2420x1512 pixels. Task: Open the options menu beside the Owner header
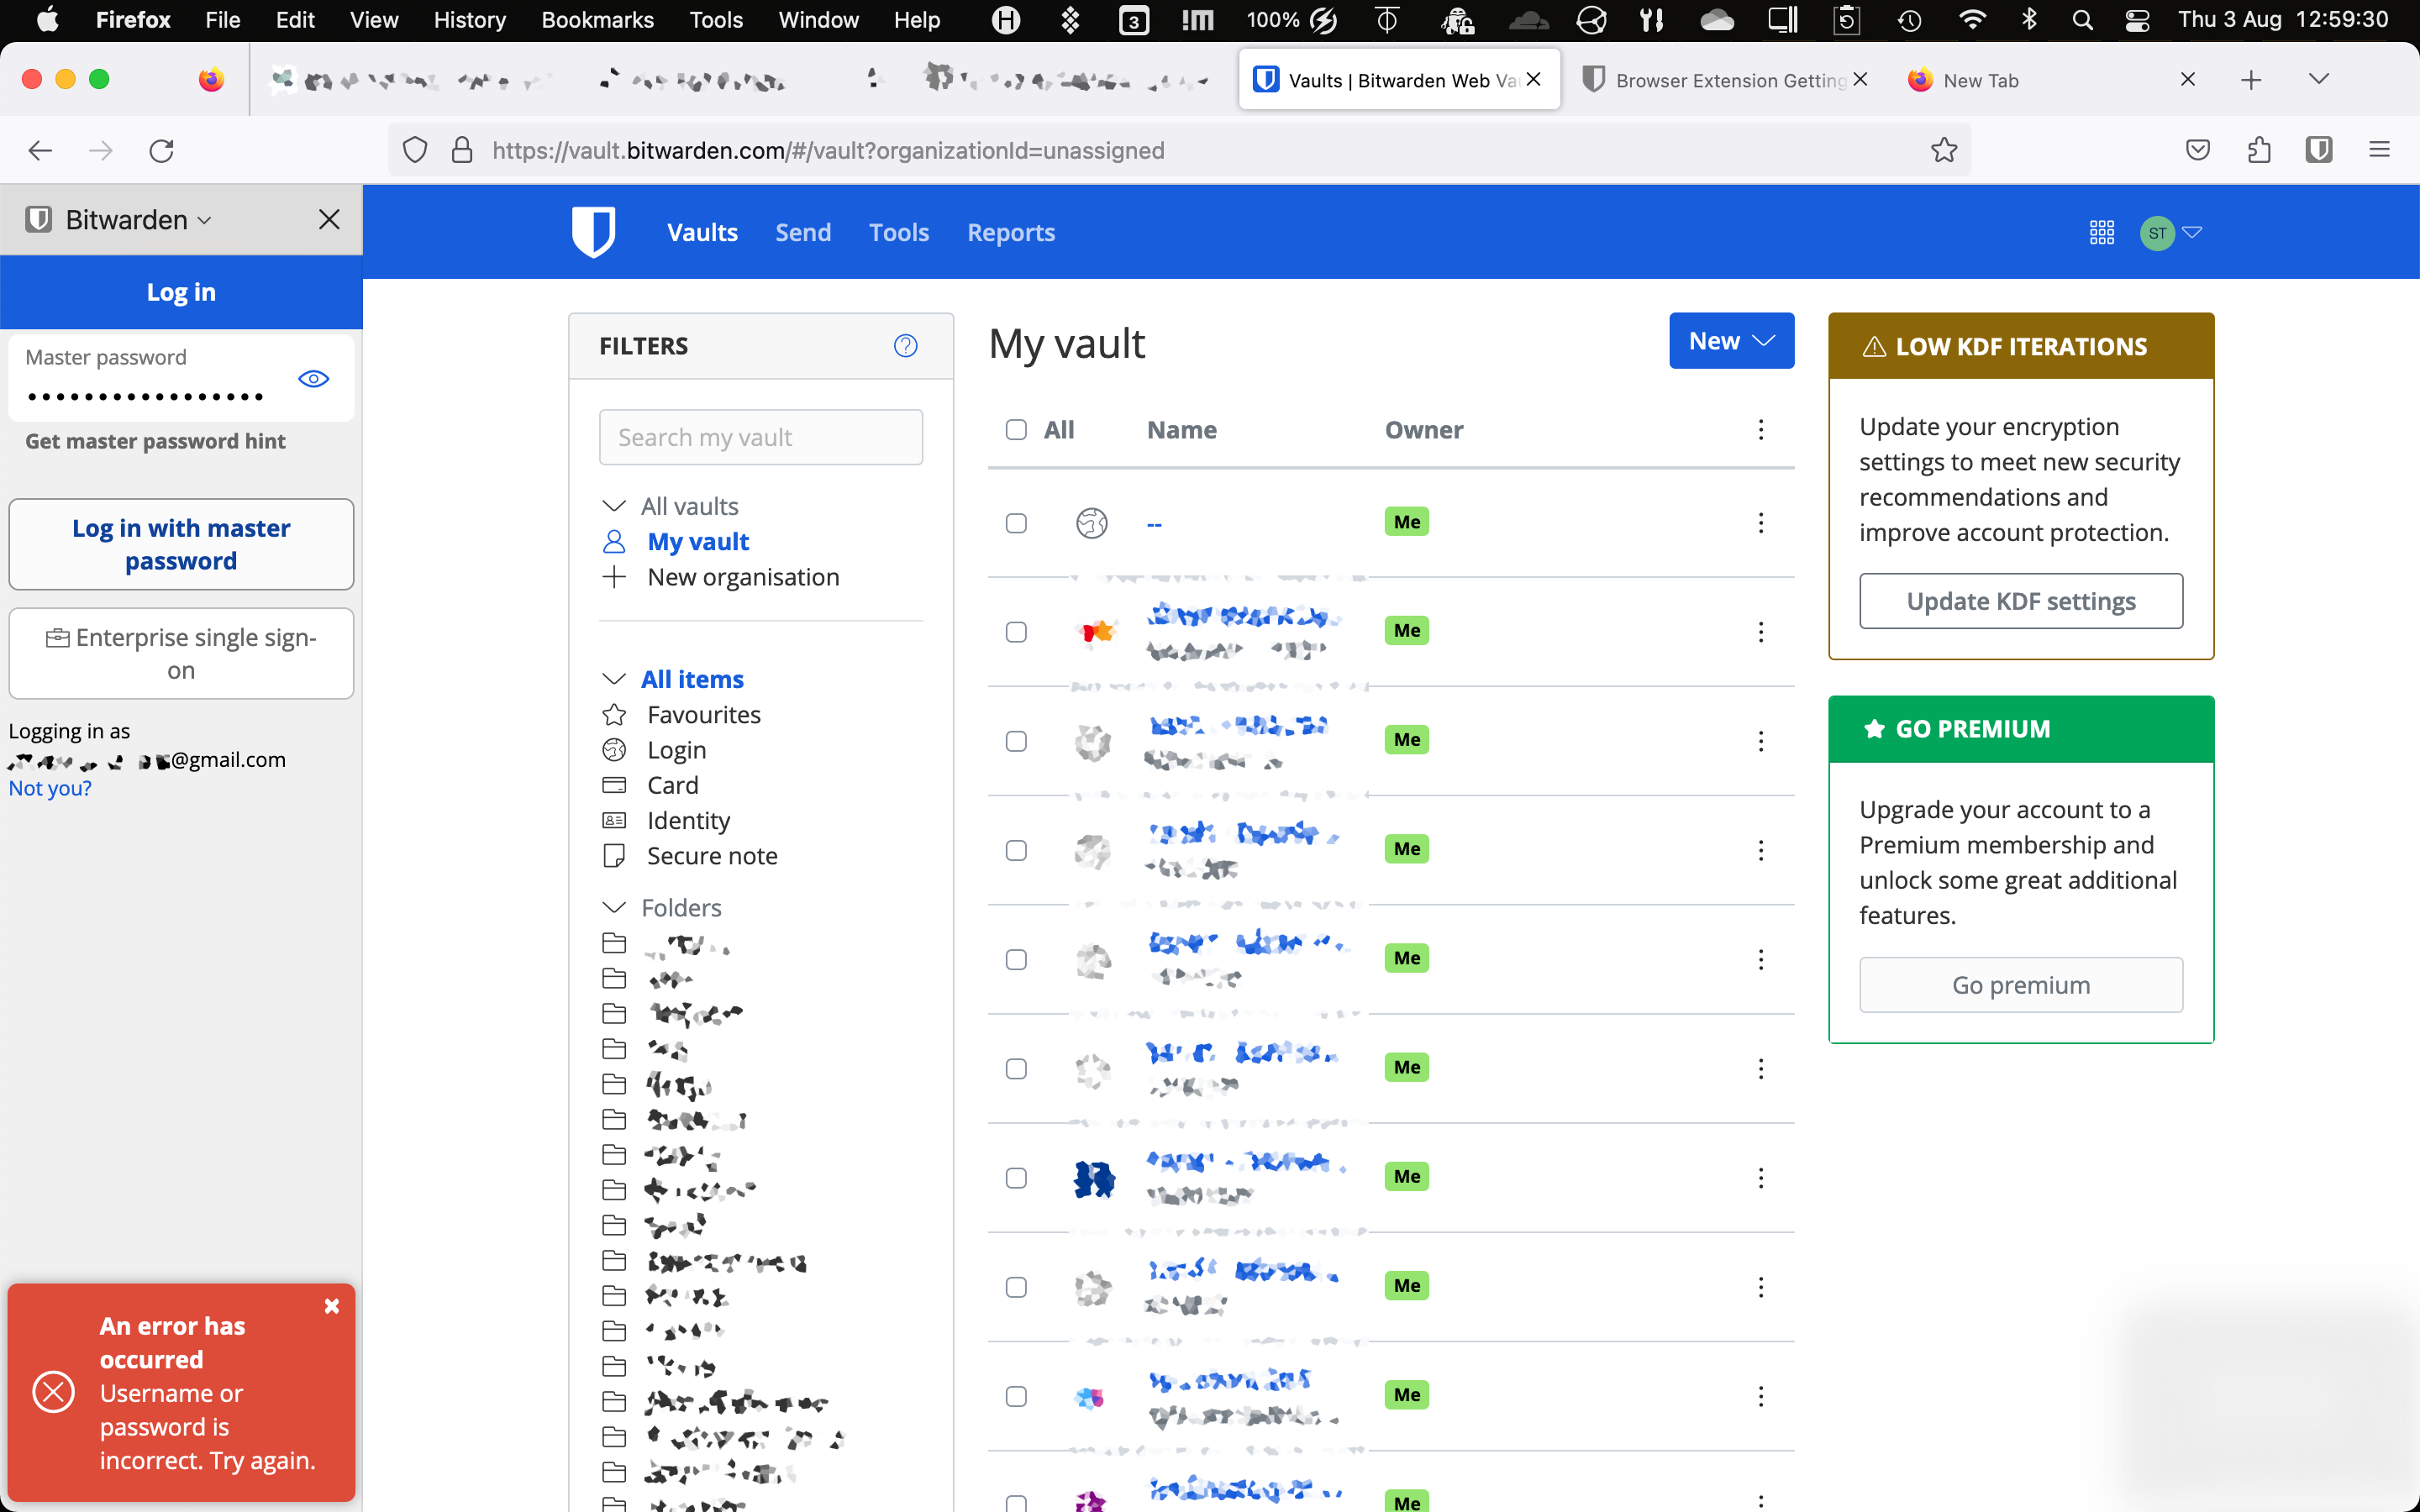(x=1761, y=430)
